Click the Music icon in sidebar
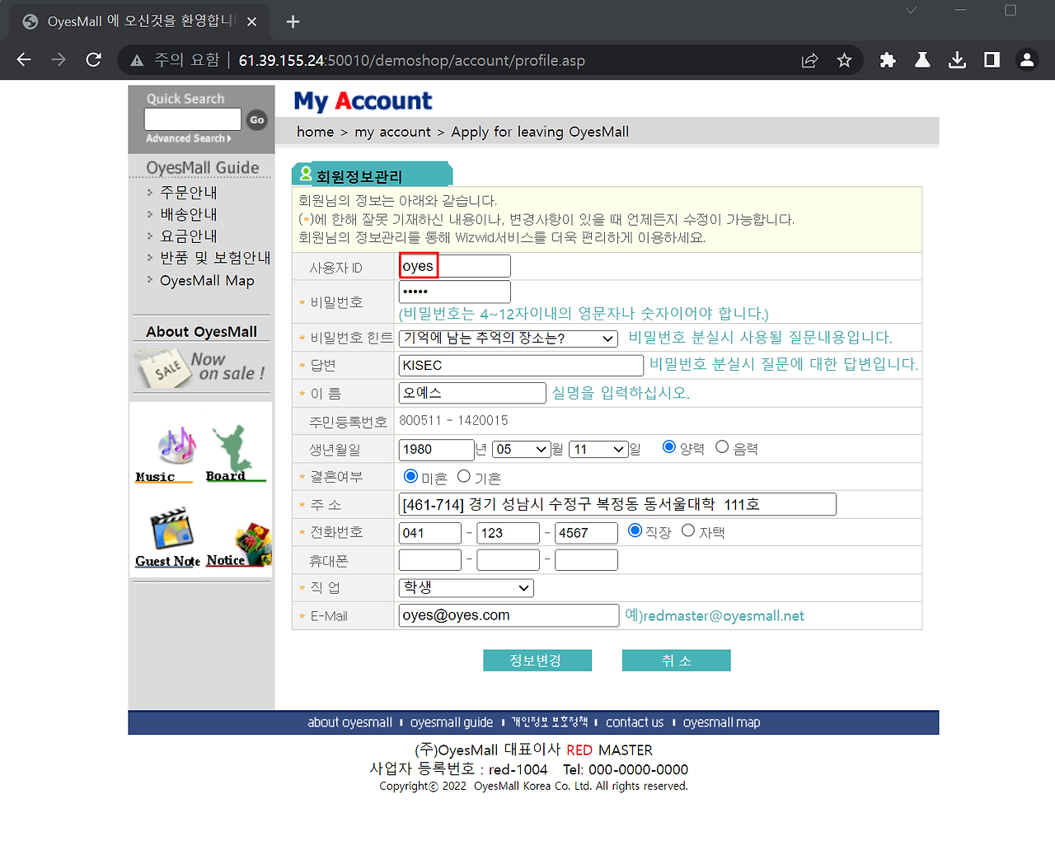 click(x=176, y=449)
